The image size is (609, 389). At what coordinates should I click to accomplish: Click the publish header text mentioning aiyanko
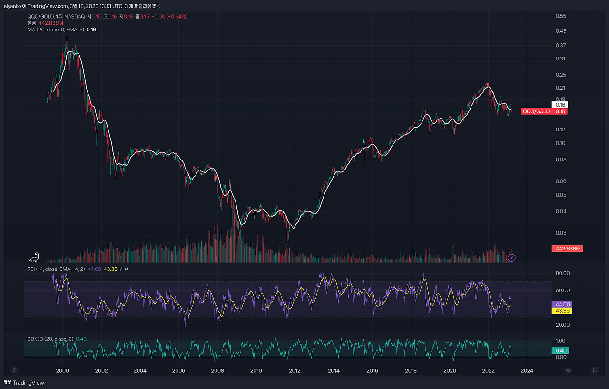[82, 6]
